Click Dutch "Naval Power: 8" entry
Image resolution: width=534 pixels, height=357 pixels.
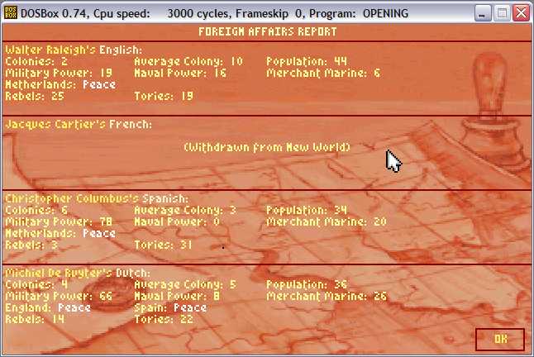pos(177,296)
